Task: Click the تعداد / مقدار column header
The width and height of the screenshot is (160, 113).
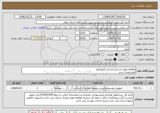Action: point(37,83)
